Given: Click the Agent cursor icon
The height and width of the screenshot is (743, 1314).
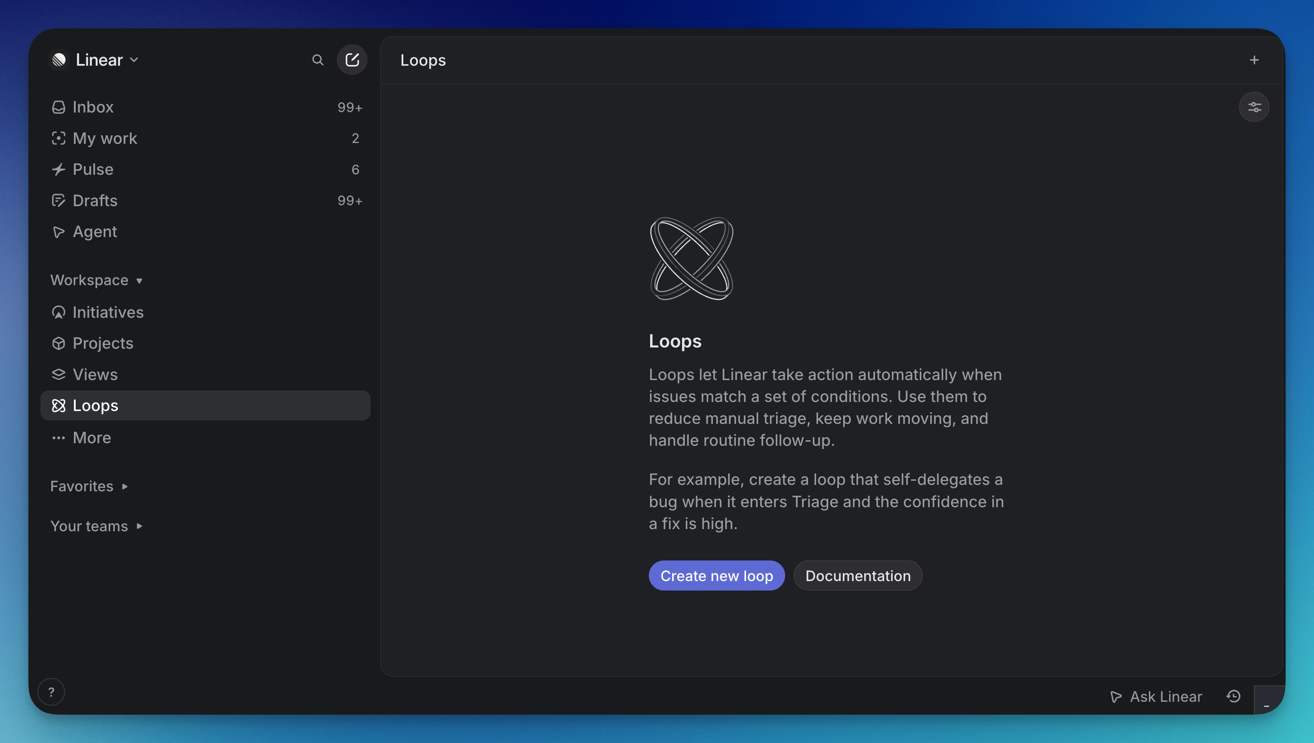Looking at the screenshot, I should tap(59, 231).
